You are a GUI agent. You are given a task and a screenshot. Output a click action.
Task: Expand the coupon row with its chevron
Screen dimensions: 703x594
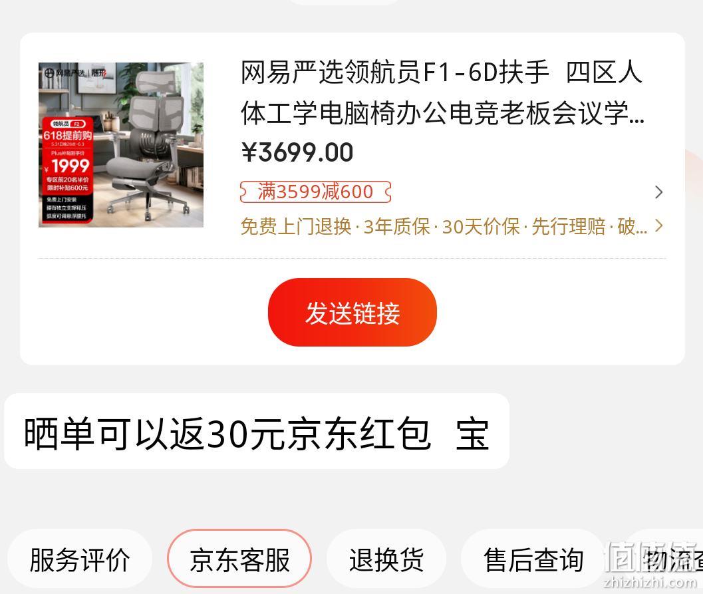click(658, 192)
